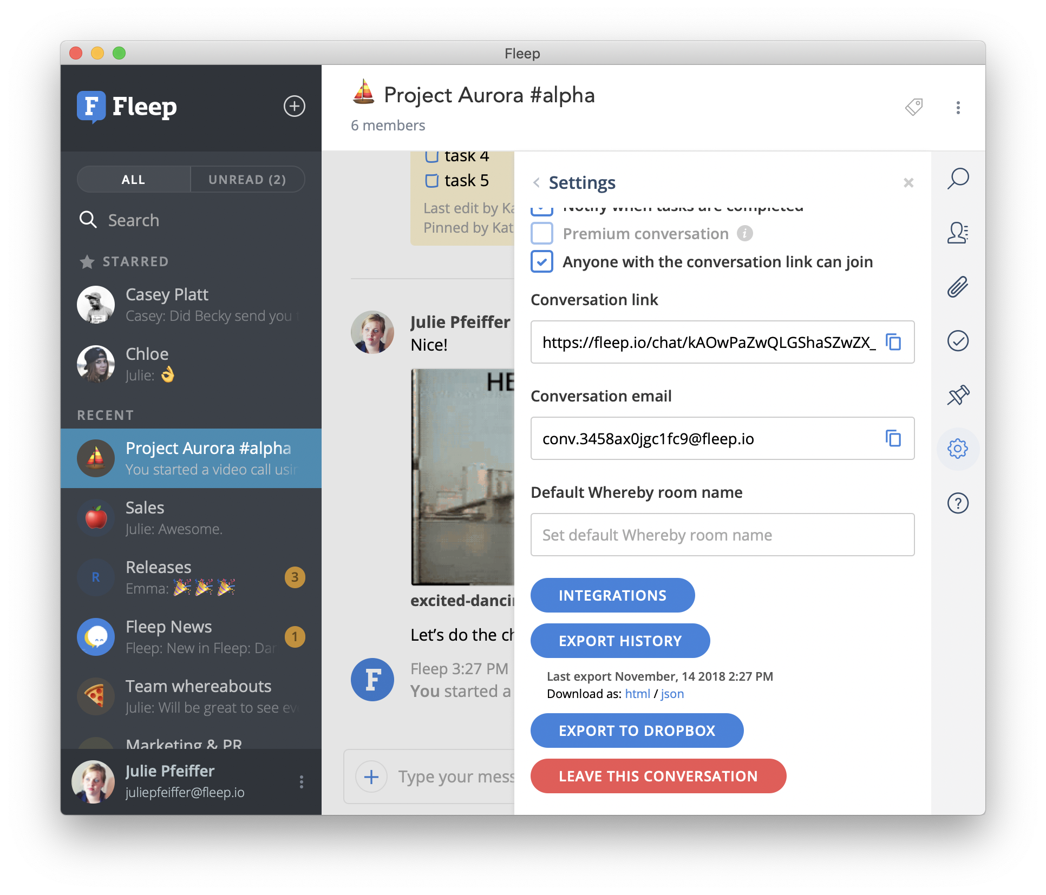Check the task 5 checkbox
The height and width of the screenshot is (895, 1046).
coord(432,180)
